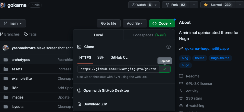Click the yashmehrotra avatar thumbnail
The image size is (244, 112).
(6, 48)
